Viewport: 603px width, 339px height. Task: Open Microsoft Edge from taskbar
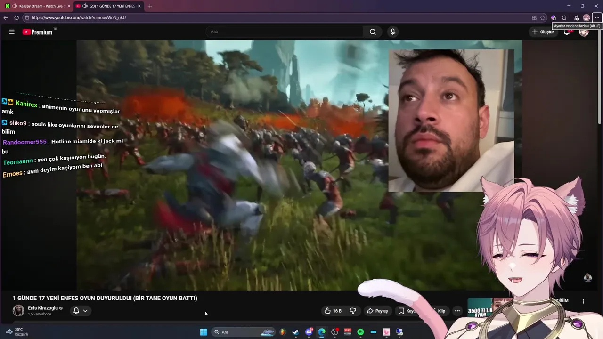(322, 332)
